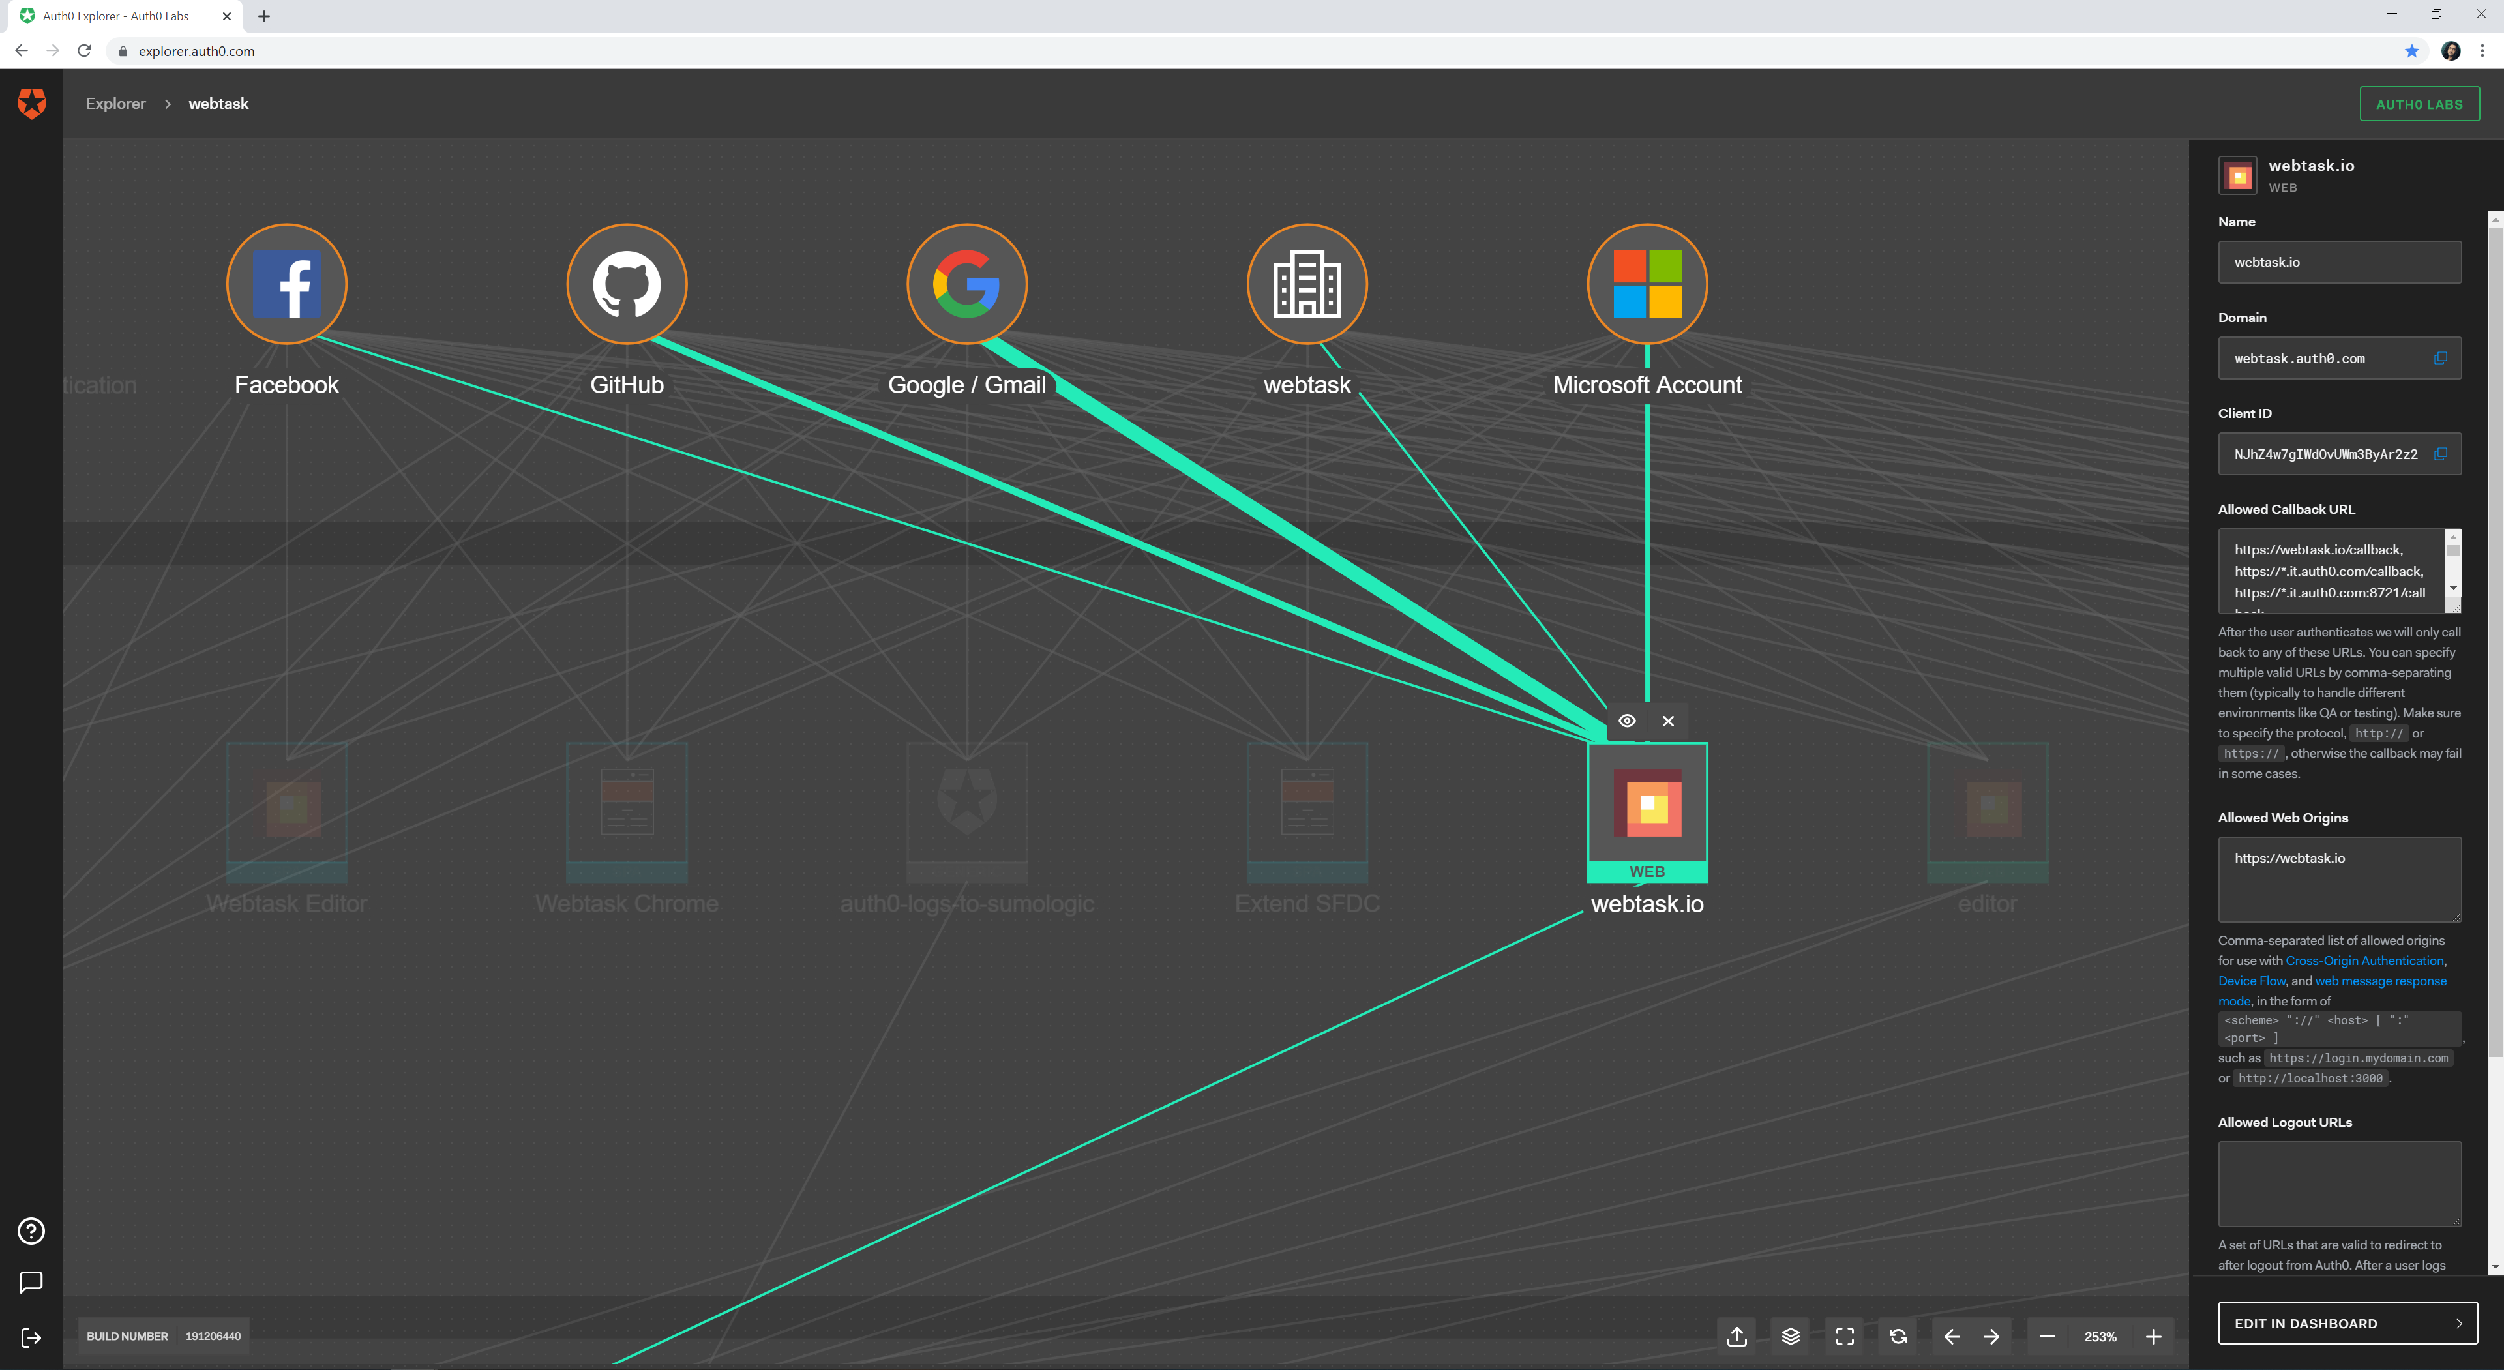
Task: Deselect webtask.io node with the X
Action: 1668,721
